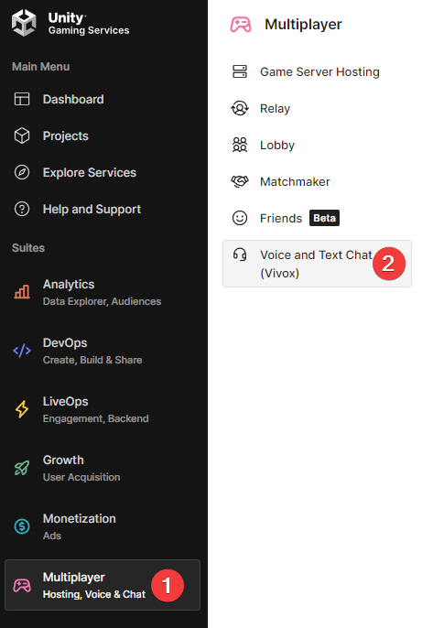Screen dimensions: 422x628
Task: Select the Analytics suite
Action: click(103, 292)
